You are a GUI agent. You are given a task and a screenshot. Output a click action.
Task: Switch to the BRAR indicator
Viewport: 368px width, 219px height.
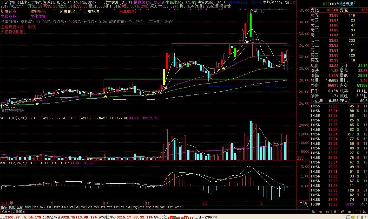click(x=65, y=207)
